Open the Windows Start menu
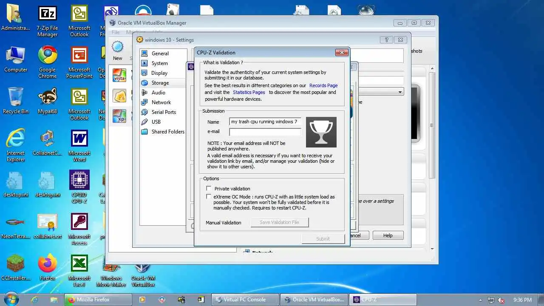Screen dimensions: 544x306 click(11, 299)
